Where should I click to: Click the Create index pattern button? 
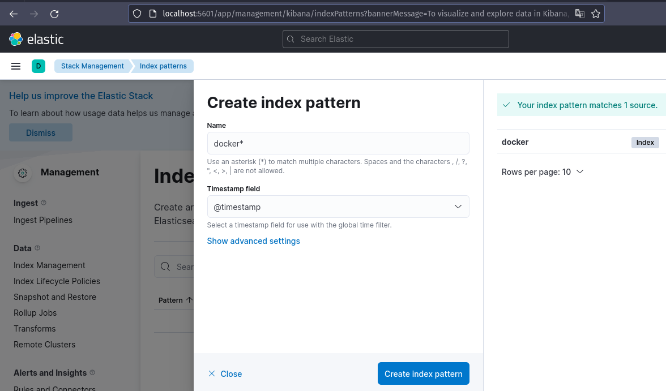click(423, 373)
